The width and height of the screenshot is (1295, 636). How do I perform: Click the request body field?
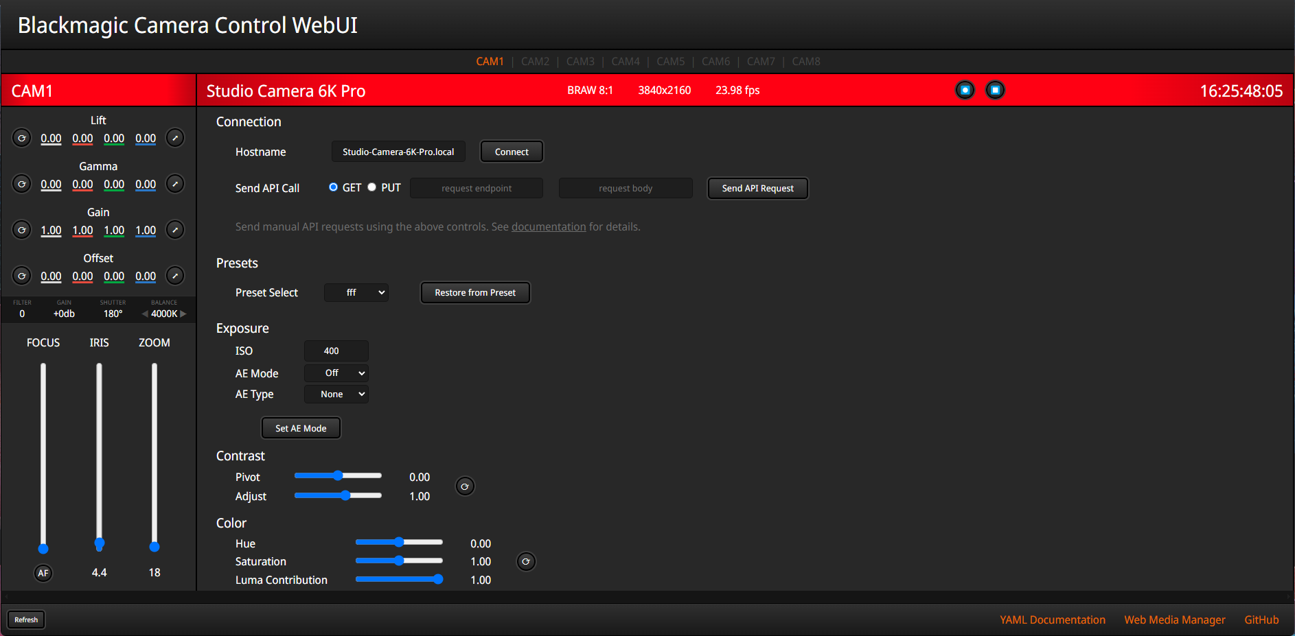(626, 188)
